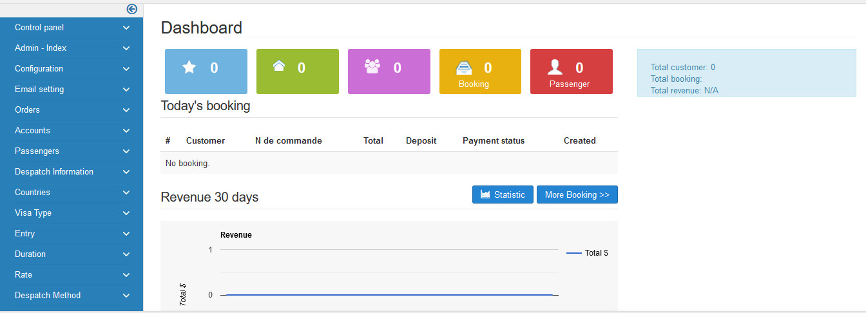Click Total revenue: N/A text
Viewport: 866px width, 313px height.
tap(684, 91)
